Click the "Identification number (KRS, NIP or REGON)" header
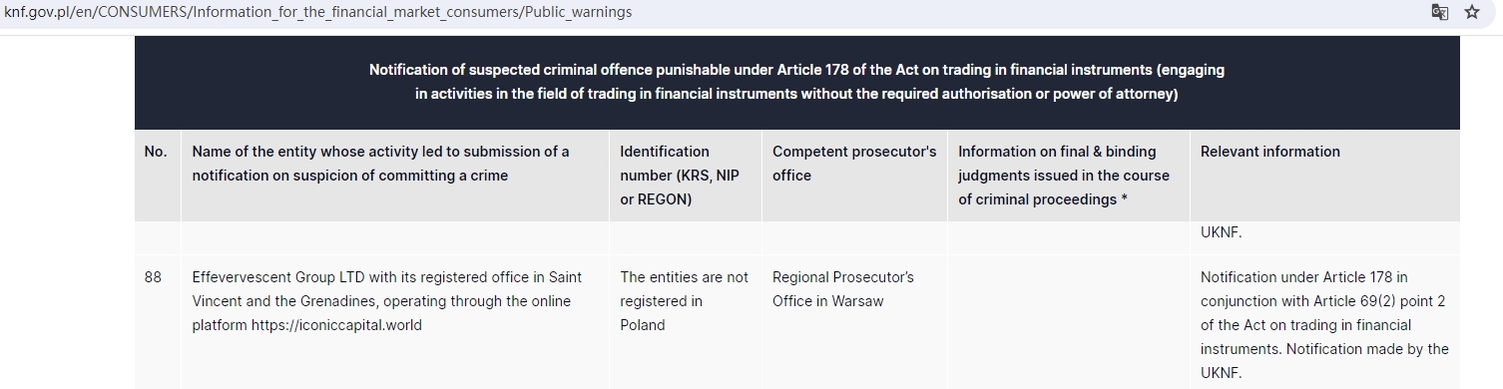 pyautogui.click(x=679, y=176)
